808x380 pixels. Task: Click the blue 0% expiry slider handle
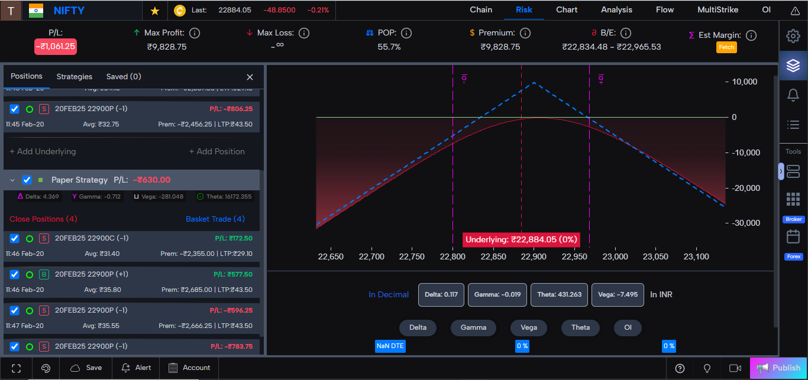point(522,346)
